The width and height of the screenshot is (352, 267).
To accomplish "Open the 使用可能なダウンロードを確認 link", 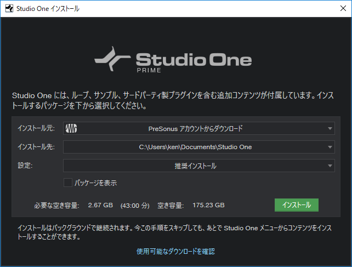I will (175, 251).
